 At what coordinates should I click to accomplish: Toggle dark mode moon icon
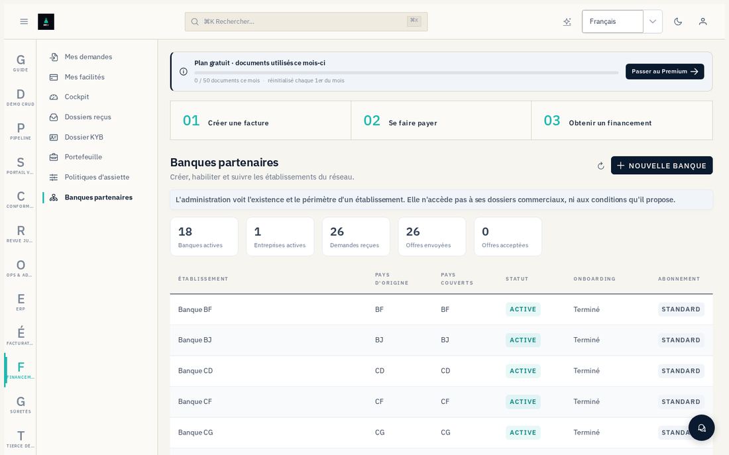point(678,21)
